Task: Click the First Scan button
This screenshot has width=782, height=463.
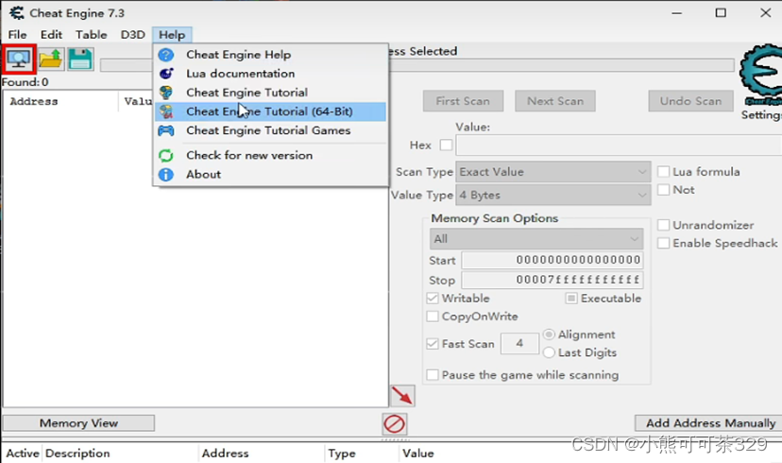Action: pos(463,101)
